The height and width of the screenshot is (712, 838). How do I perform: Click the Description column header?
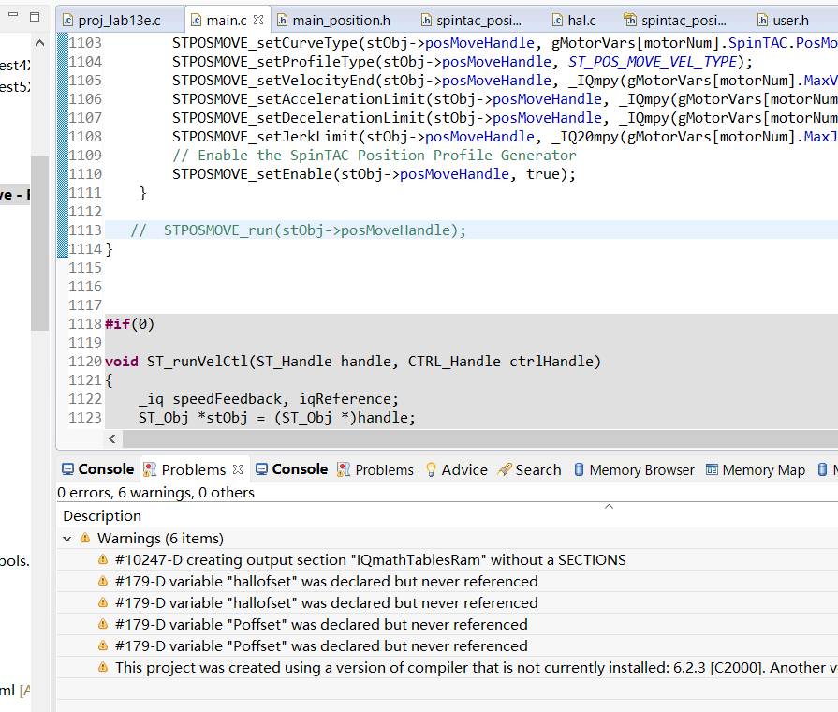click(x=102, y=516)
